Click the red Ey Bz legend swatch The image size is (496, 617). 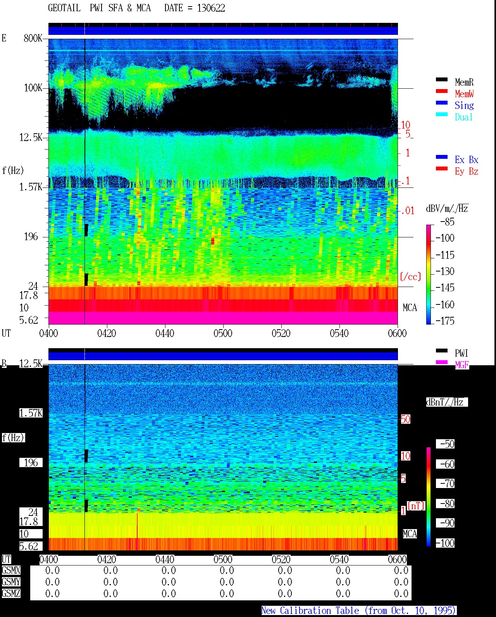pos(442,169)
